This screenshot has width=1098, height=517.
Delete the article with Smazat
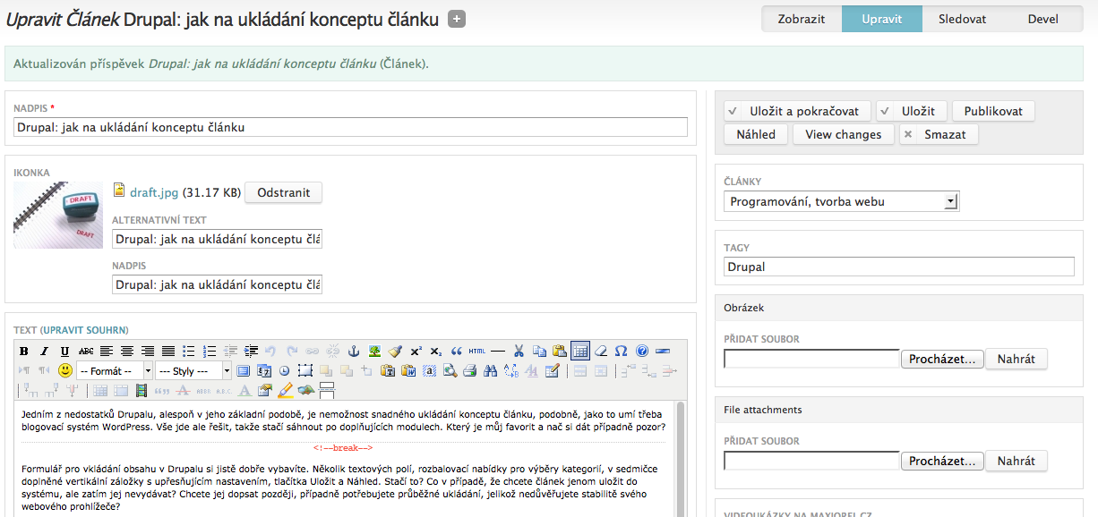[939, 134]
